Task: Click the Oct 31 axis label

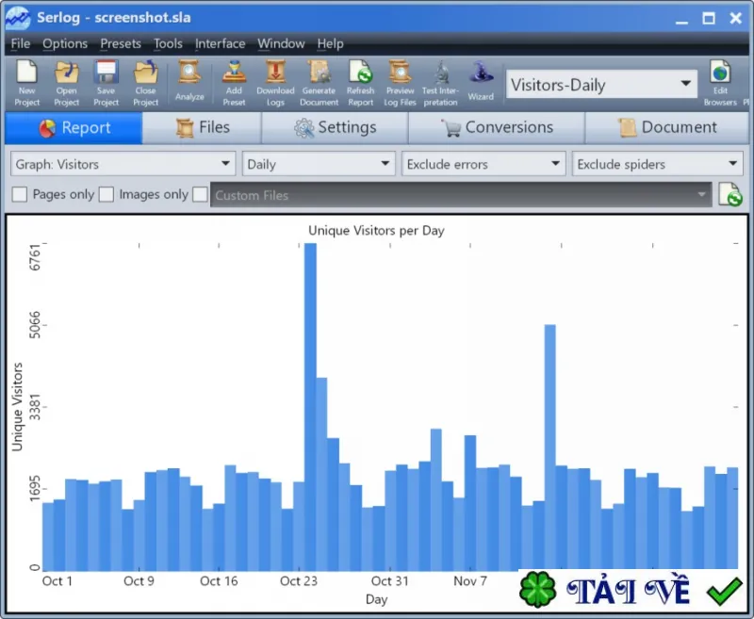Action: tap(390, 581)
